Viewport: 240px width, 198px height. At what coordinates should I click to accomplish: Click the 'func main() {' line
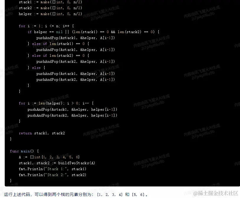tap(24, 151)
